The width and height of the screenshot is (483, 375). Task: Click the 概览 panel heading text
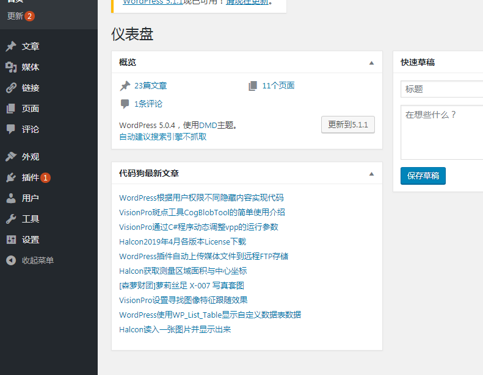click(128, 62)
